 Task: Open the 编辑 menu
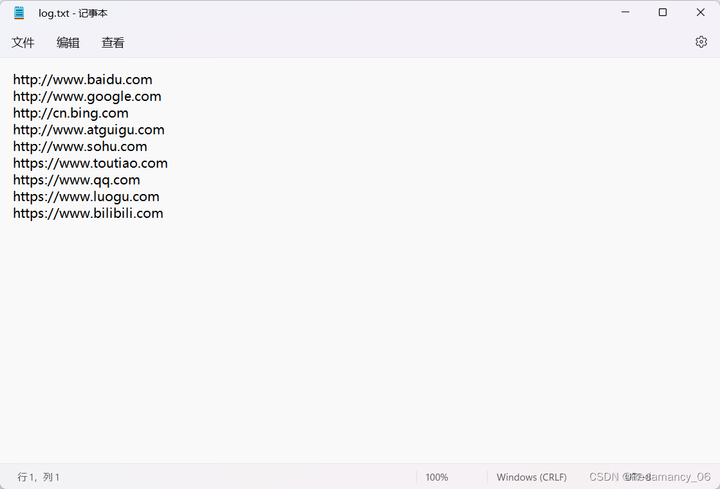coord(68,42)
